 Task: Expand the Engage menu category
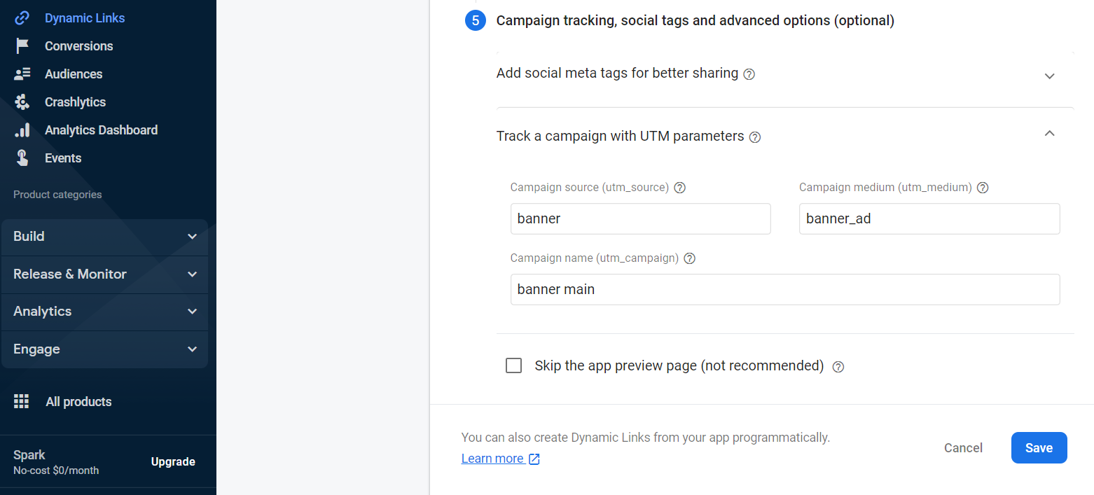(104, 349)
